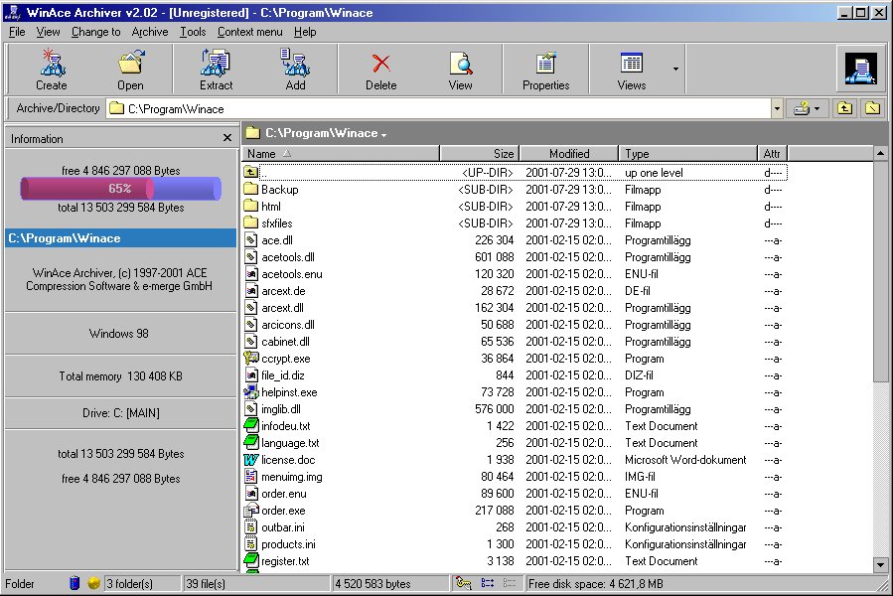893x596 pixels.
Task: Click the Views toolbar icon
Action: point(631,63)
